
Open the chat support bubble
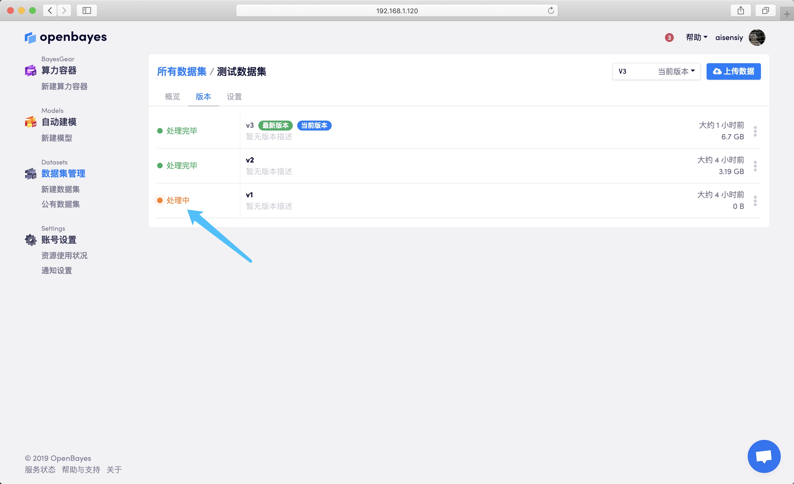pos(764,456)
